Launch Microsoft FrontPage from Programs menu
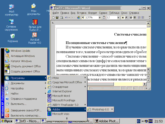This screenshot has width=165, height=124. pyautogui.click(x=67, y=100)
